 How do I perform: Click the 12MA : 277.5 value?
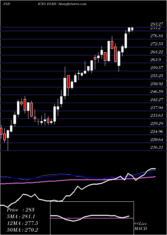[x=22, y=223]
